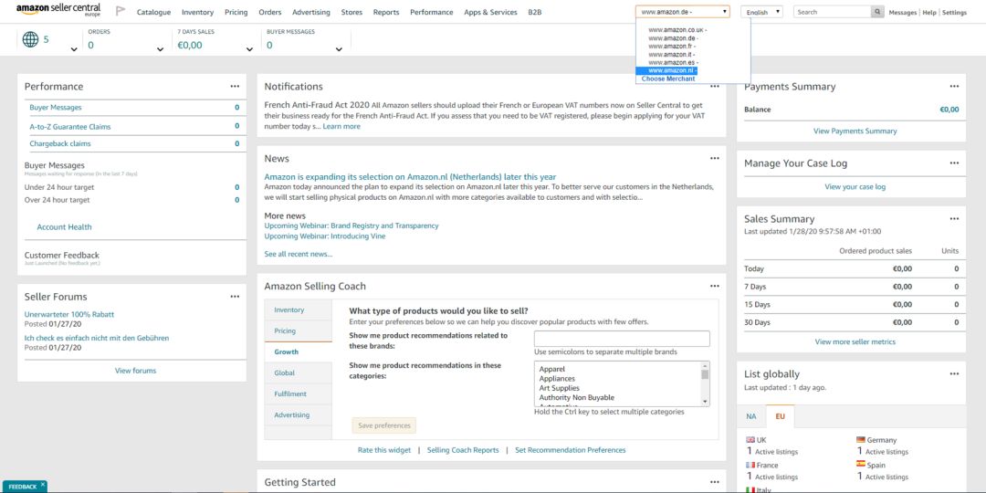986x493 pixels.
Task: Open the Amazon Selling Coach ellipsis menu
Action: 715,286
